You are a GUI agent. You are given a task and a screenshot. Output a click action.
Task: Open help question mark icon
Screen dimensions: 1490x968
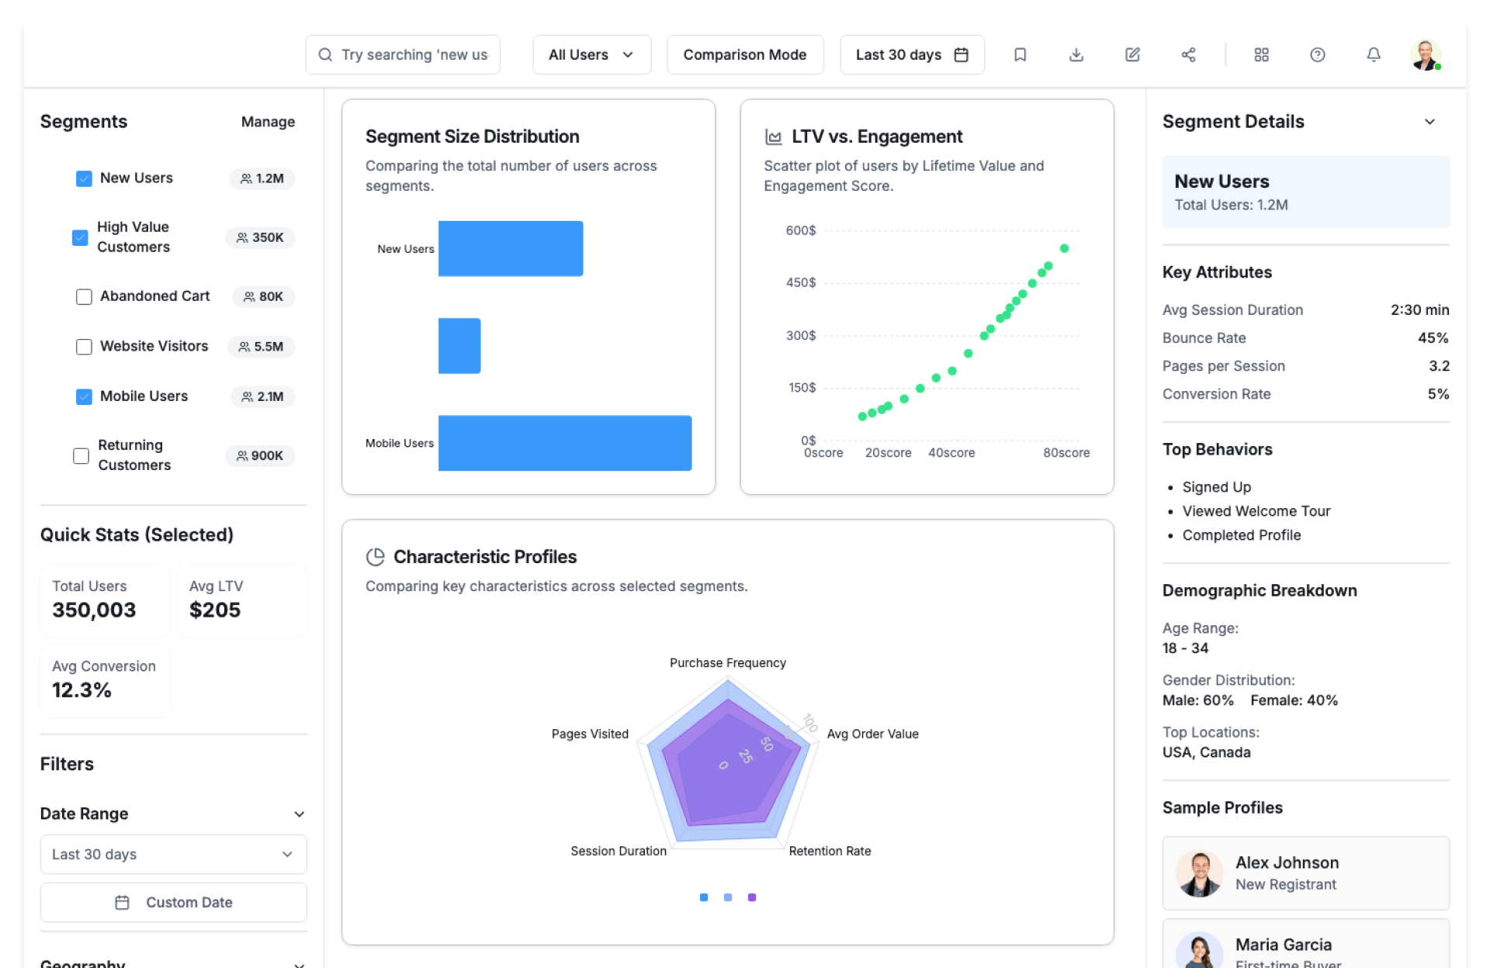1317,55
